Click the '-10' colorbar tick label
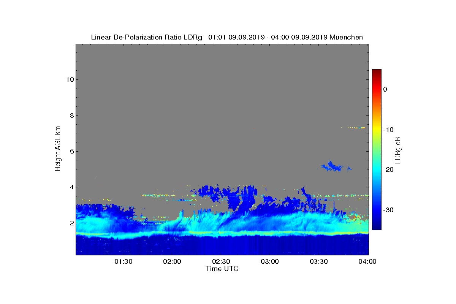This screenshot has width=456, height=304. click(x=388, y=130)
